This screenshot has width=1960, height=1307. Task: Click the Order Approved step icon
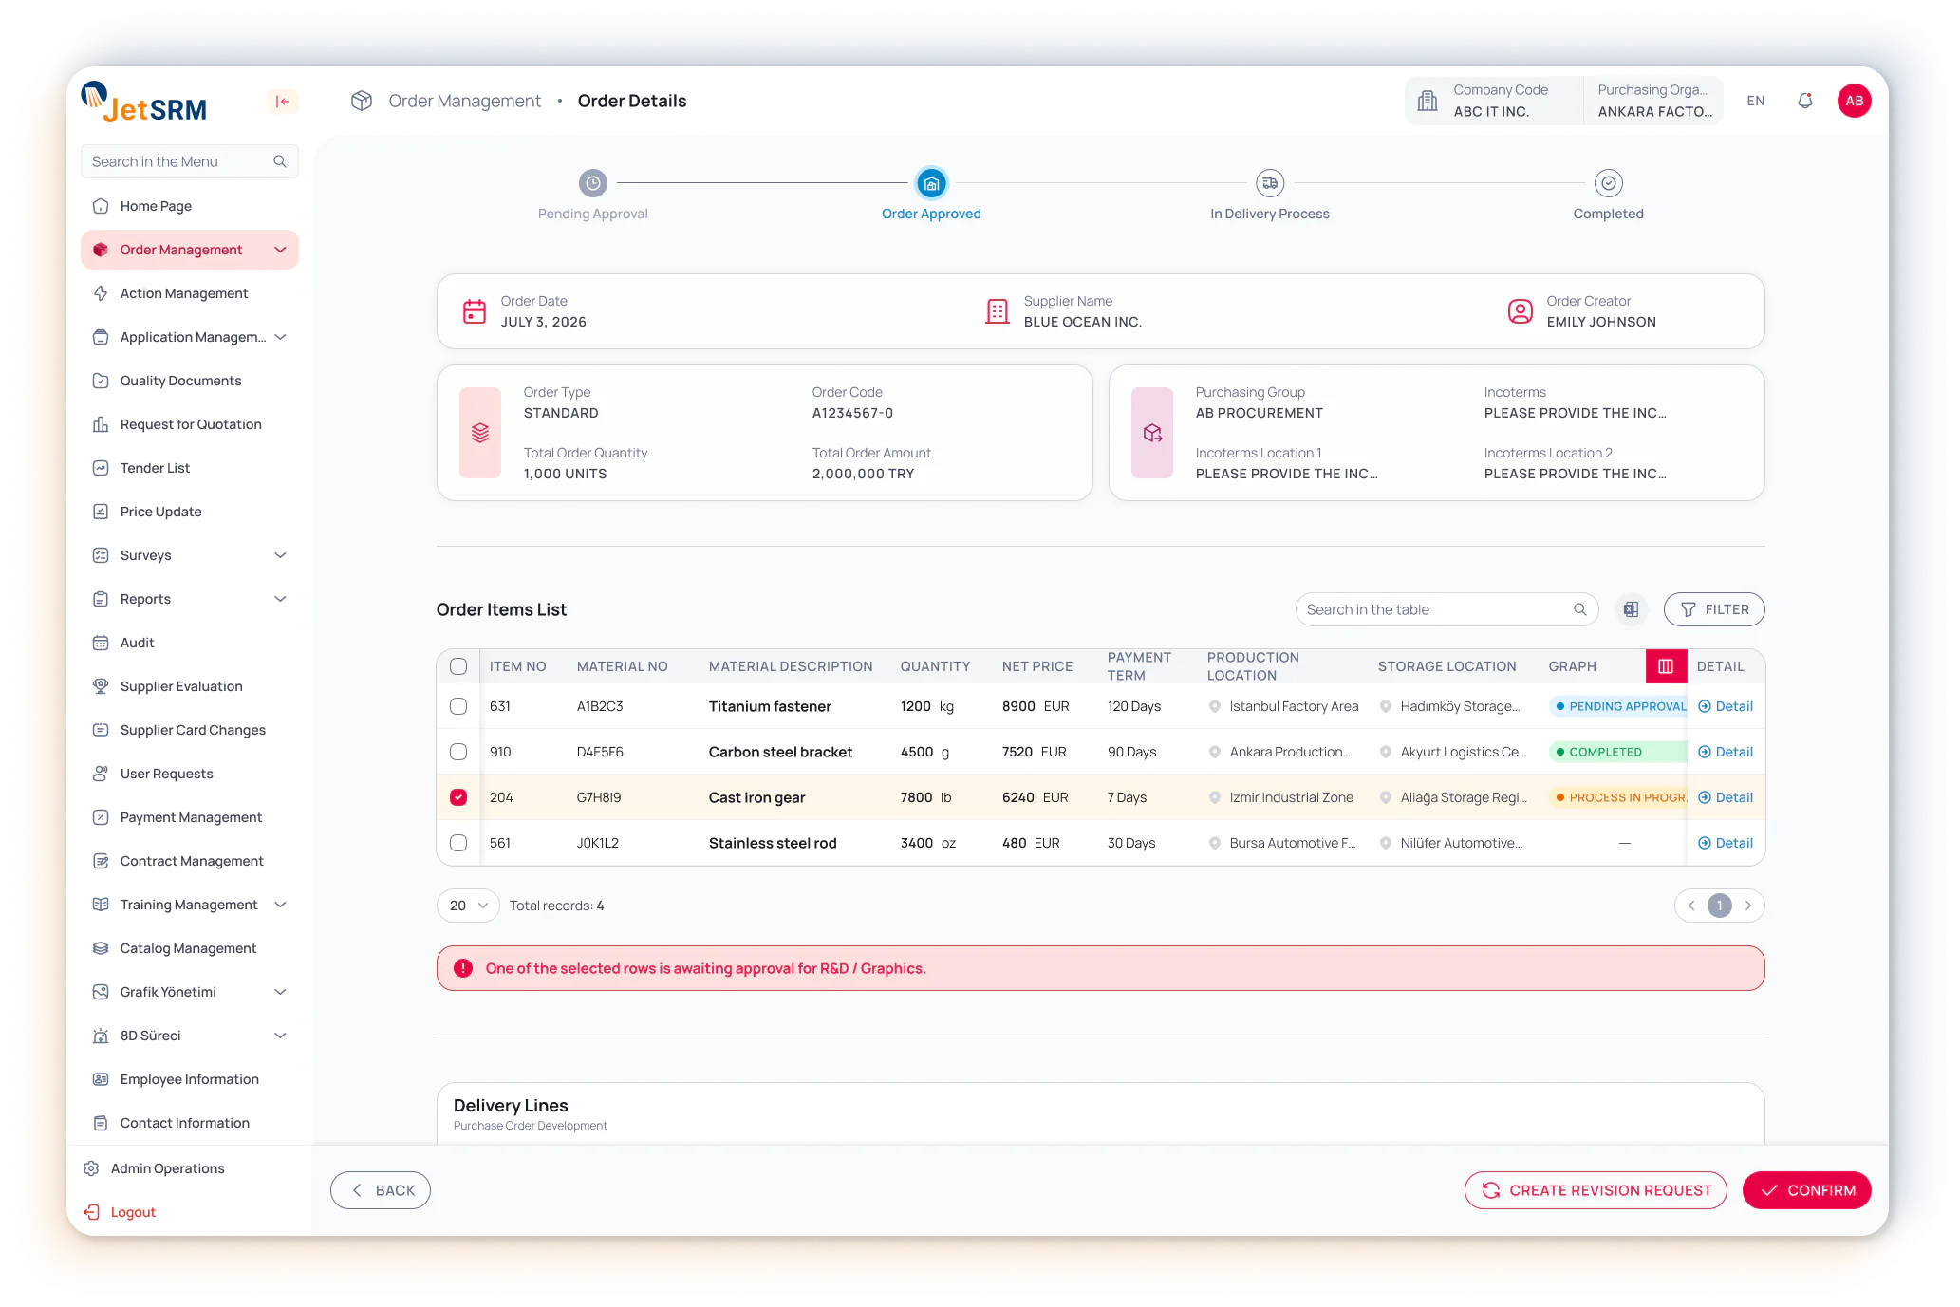(931, 183)
